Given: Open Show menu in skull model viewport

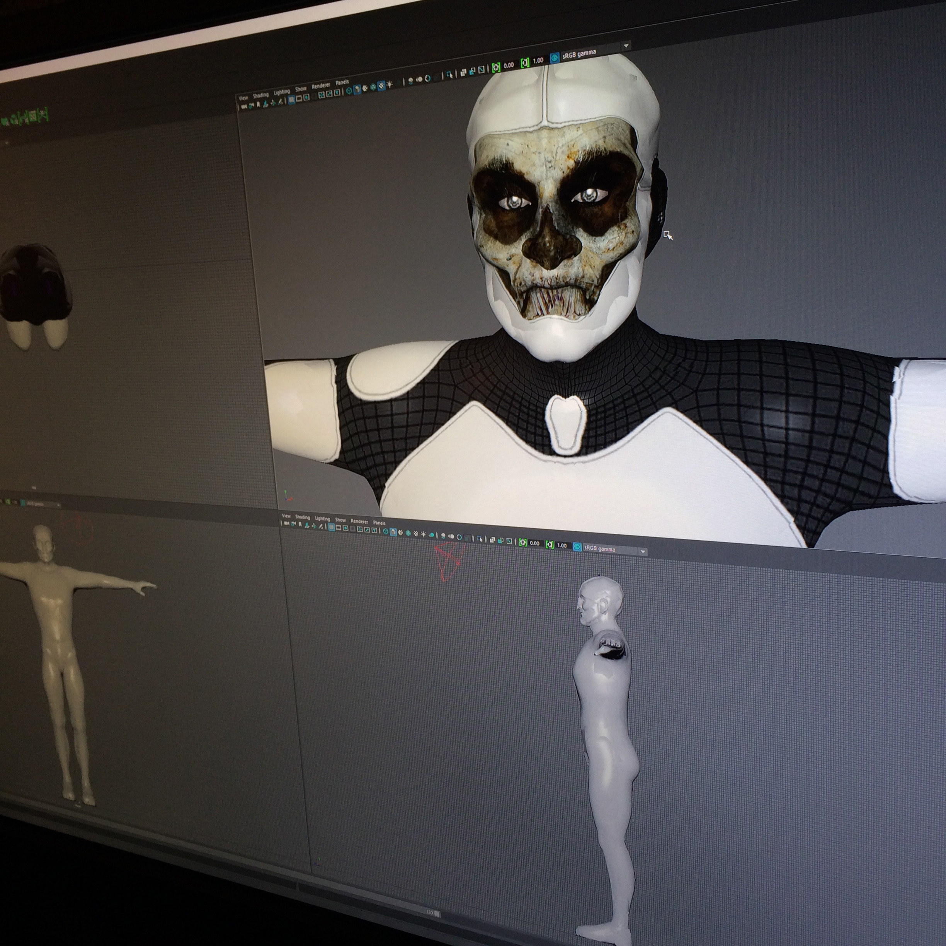Looking at the screenshot, I should pyautogui.click(x=301, y=89).
